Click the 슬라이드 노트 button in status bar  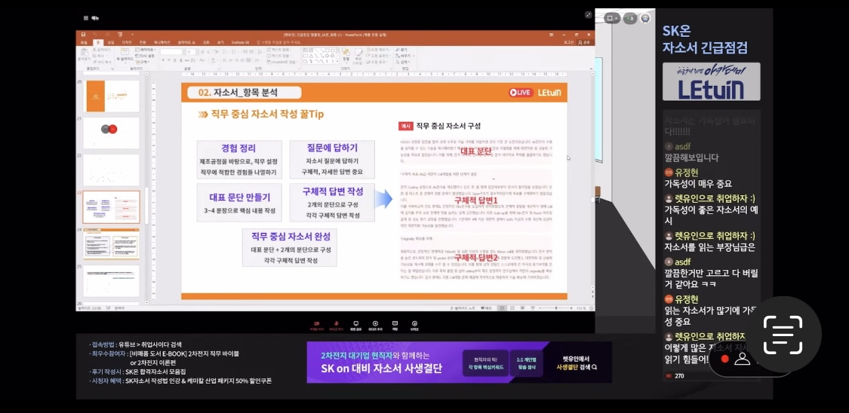(463, 308)
